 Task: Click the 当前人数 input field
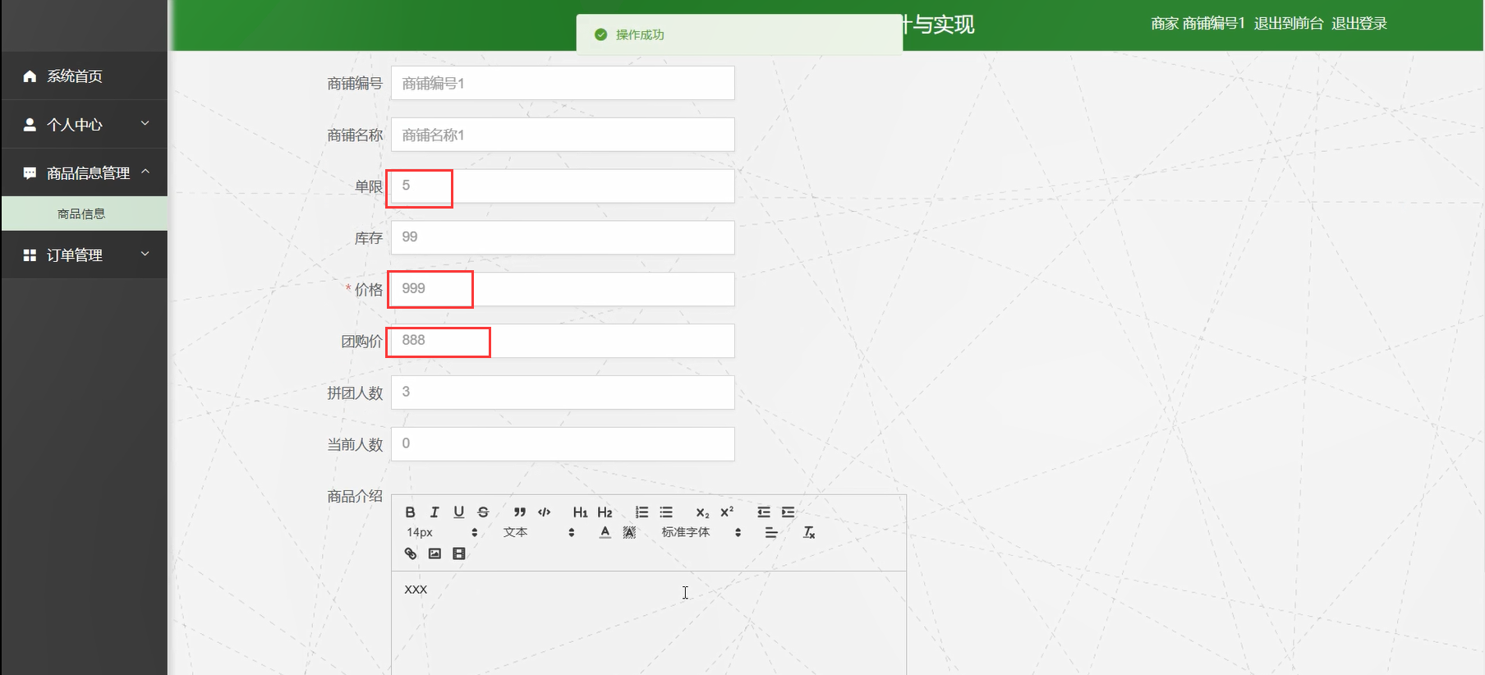pos(563,443)
